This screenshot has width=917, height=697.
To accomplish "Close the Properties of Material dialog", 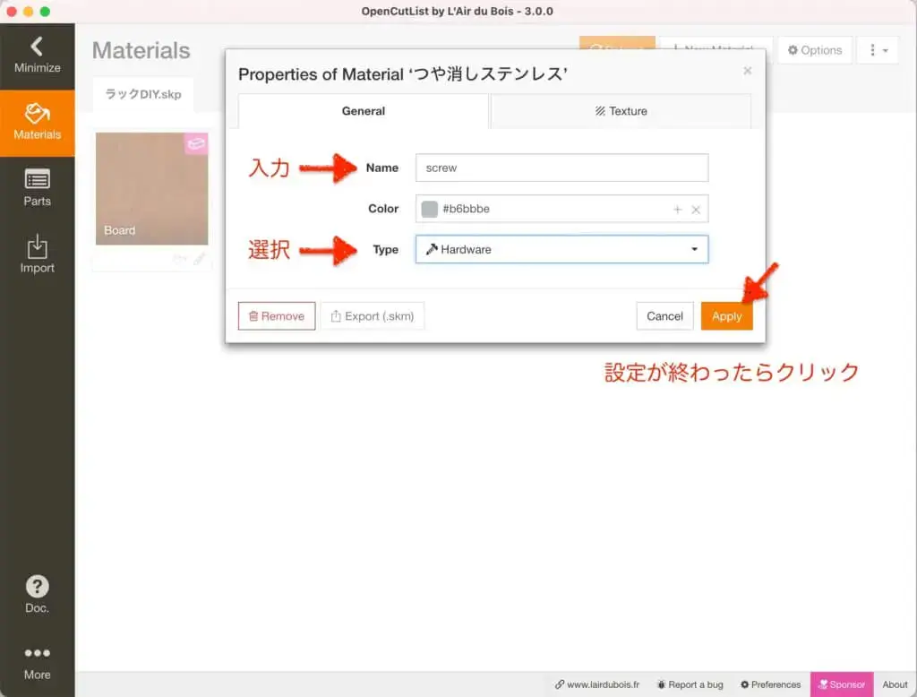I will (x=747, y=71).
